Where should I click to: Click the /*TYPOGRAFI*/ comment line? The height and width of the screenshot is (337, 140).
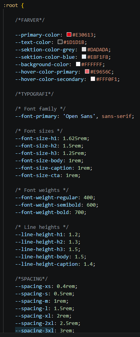35,94
